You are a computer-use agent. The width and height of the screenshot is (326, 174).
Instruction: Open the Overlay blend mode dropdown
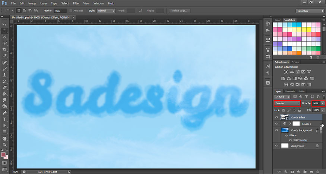pyautogui.click(x=287, y=103)
